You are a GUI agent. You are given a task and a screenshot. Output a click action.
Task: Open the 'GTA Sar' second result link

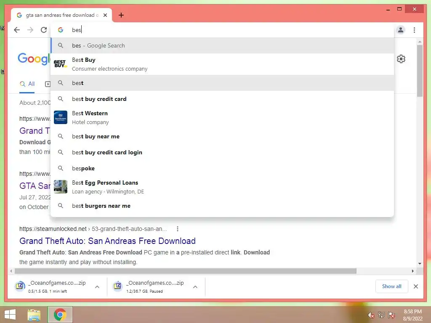[x=35, y=186]
